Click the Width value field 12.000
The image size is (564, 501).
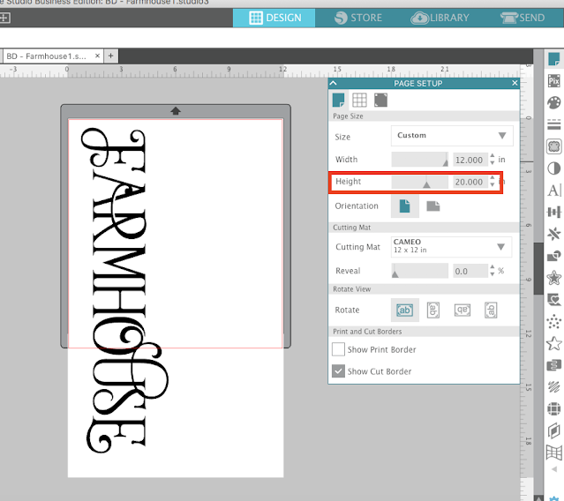click(x=470, y=160)
